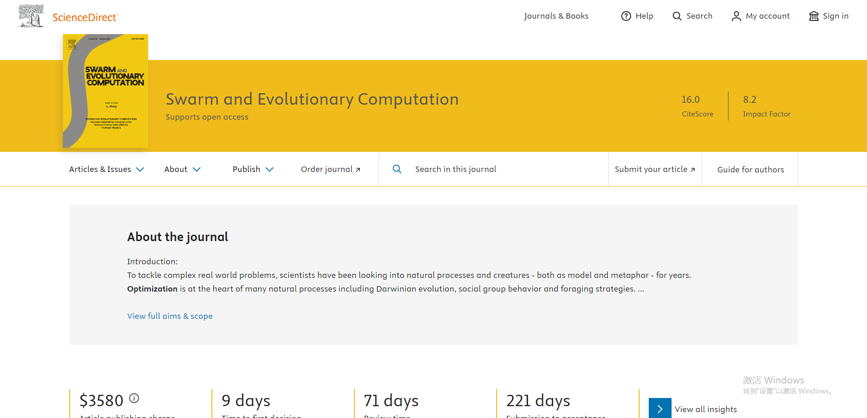Image resolution: width=867 pixels, height=418 pixels.
Task: Click the 221 days metric
Action: (538, 401)
